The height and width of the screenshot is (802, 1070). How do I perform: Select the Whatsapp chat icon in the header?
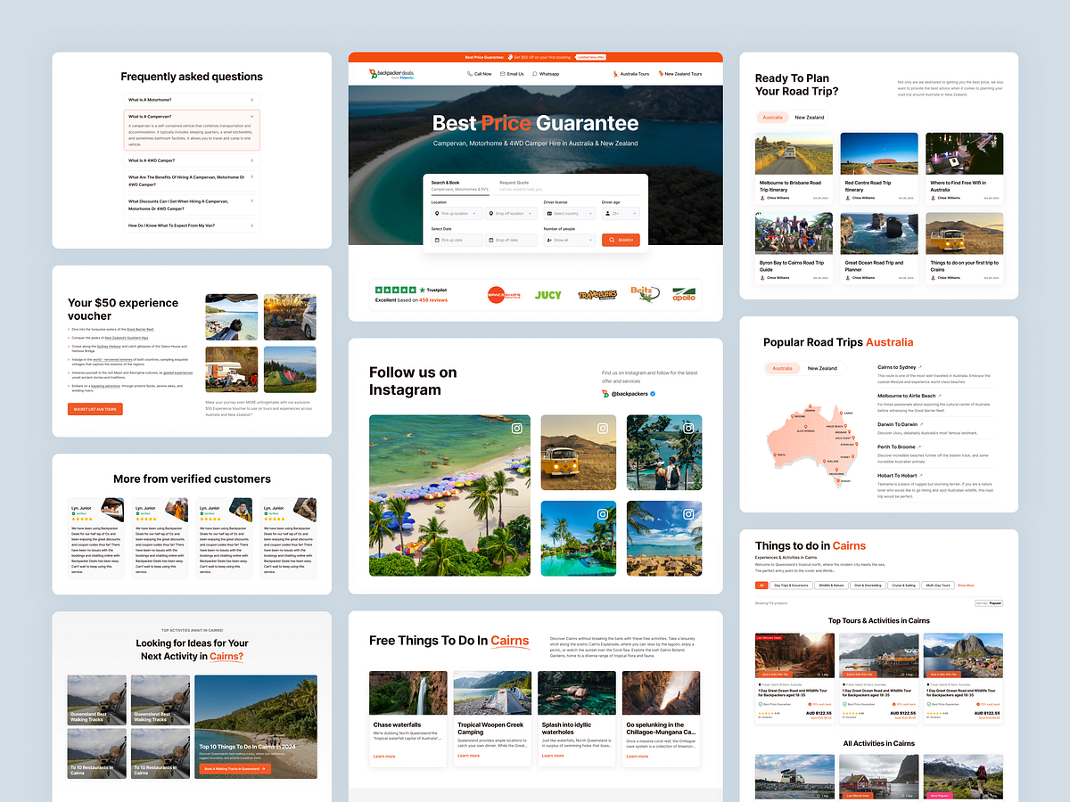click(534, 74)
